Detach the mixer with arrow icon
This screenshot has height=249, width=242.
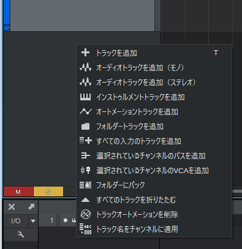pos(31,207)
